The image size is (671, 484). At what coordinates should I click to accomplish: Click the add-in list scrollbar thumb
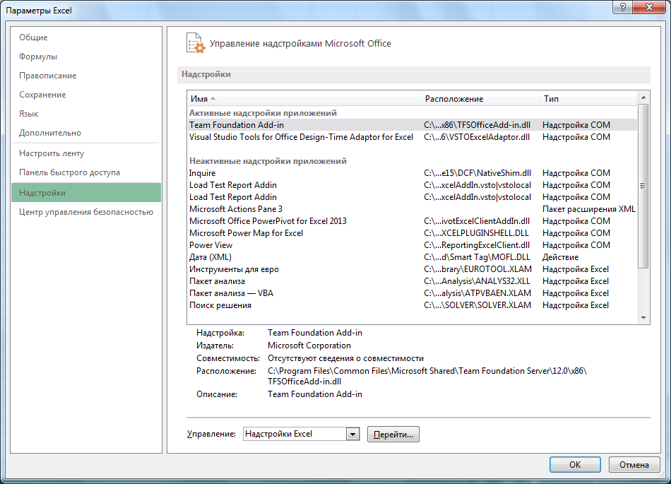(643, 186)
